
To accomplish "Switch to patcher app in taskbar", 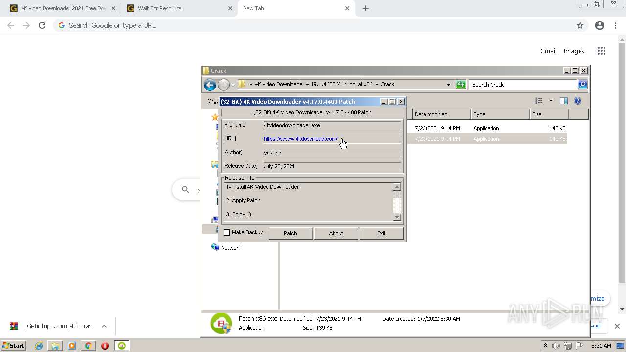I will (x=122, y=346).
